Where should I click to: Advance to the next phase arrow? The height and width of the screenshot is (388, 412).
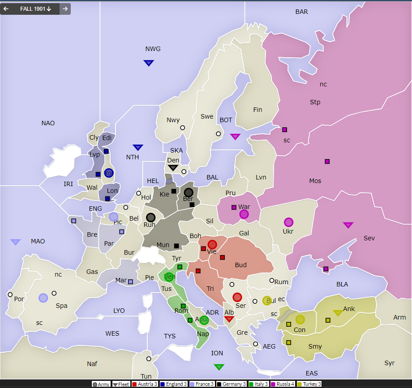point(65,9)
